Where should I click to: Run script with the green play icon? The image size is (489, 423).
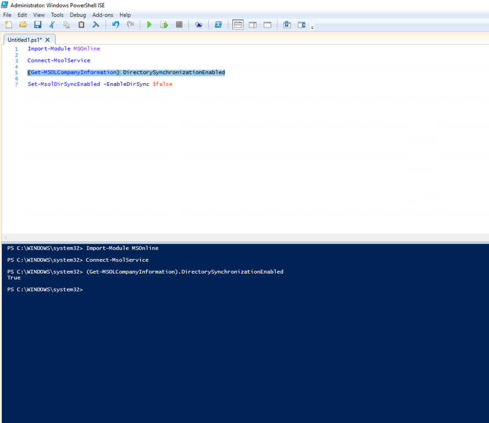tap(149, 25)
